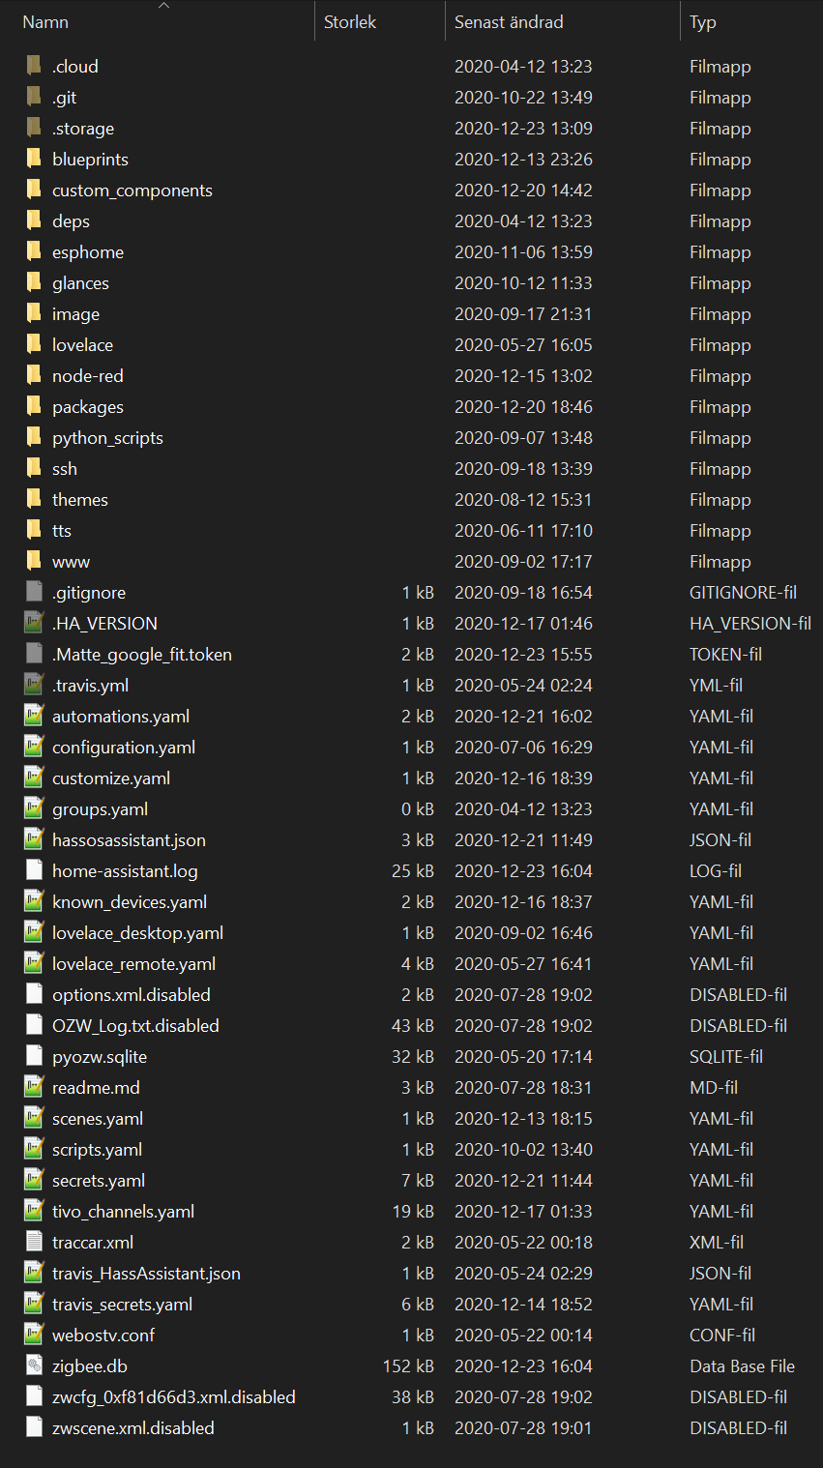The width and height of the screenshot is (823, 1468).
Task: Click the home-assistant.log file icon
Action: [33, 870]
